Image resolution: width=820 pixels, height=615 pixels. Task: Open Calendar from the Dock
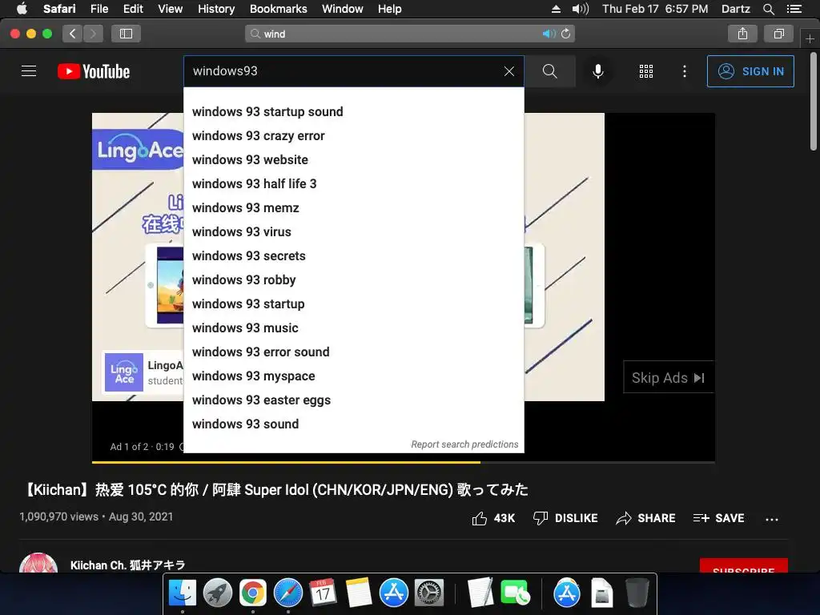pyautogui.click(x=323, y=593)
